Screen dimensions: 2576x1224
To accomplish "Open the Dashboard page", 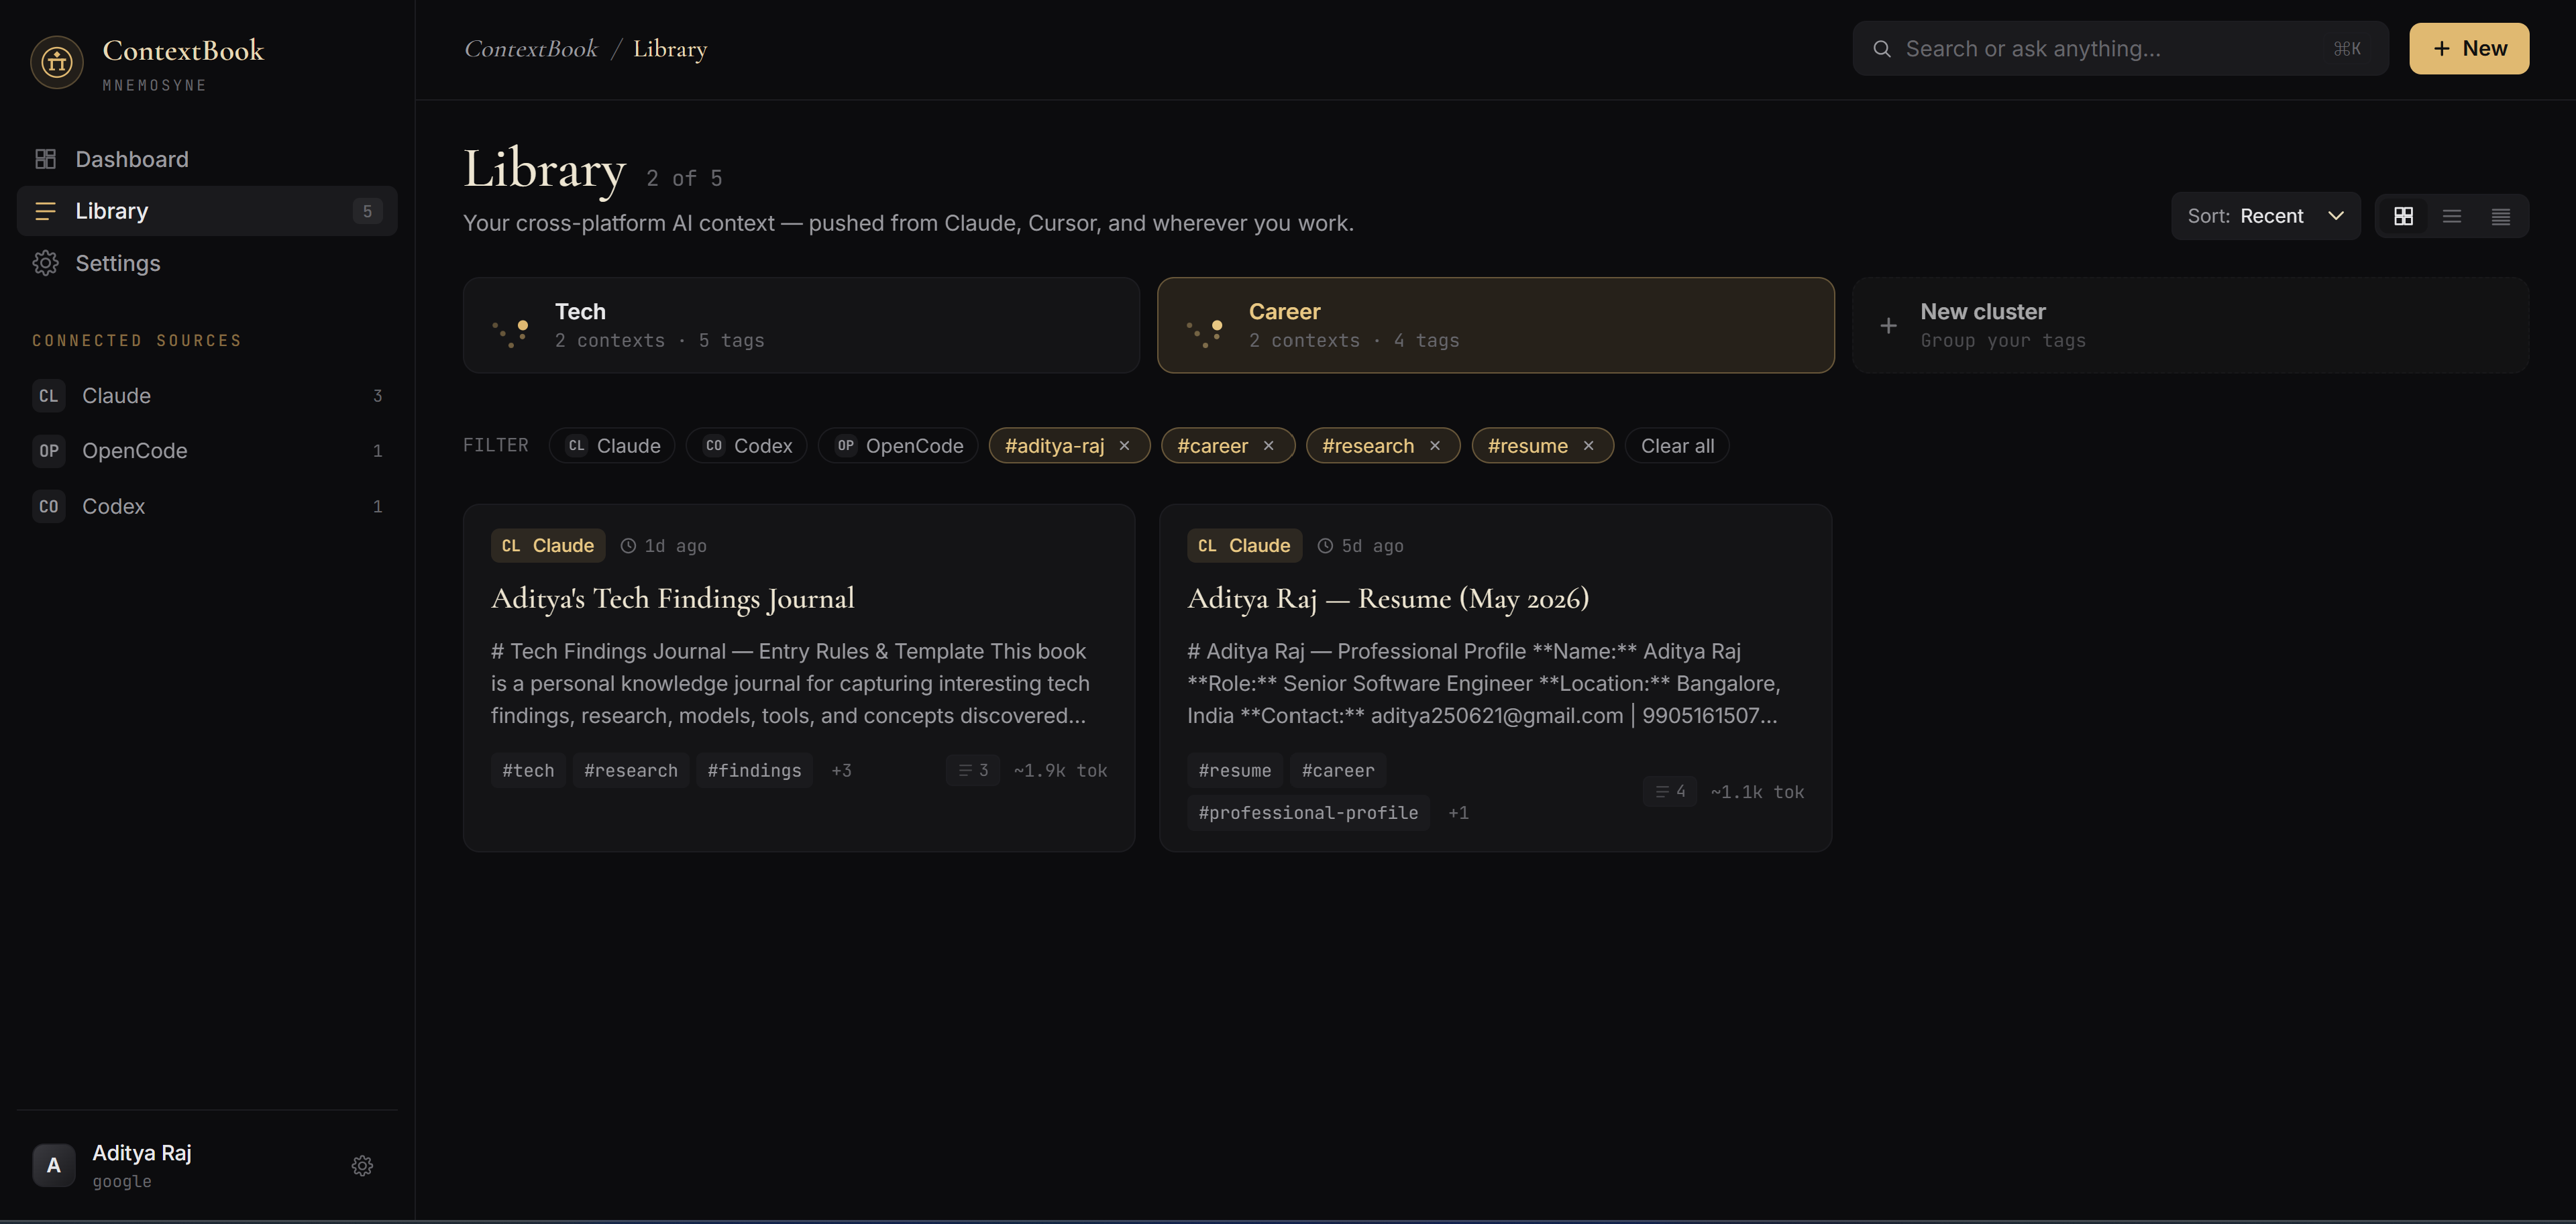I will click(x=207, y=159).
